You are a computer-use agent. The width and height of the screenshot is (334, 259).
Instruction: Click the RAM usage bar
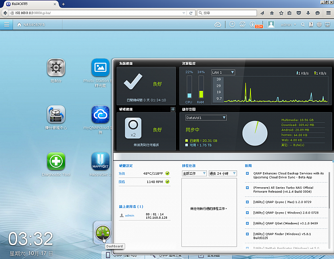click(x=201, y=87)
